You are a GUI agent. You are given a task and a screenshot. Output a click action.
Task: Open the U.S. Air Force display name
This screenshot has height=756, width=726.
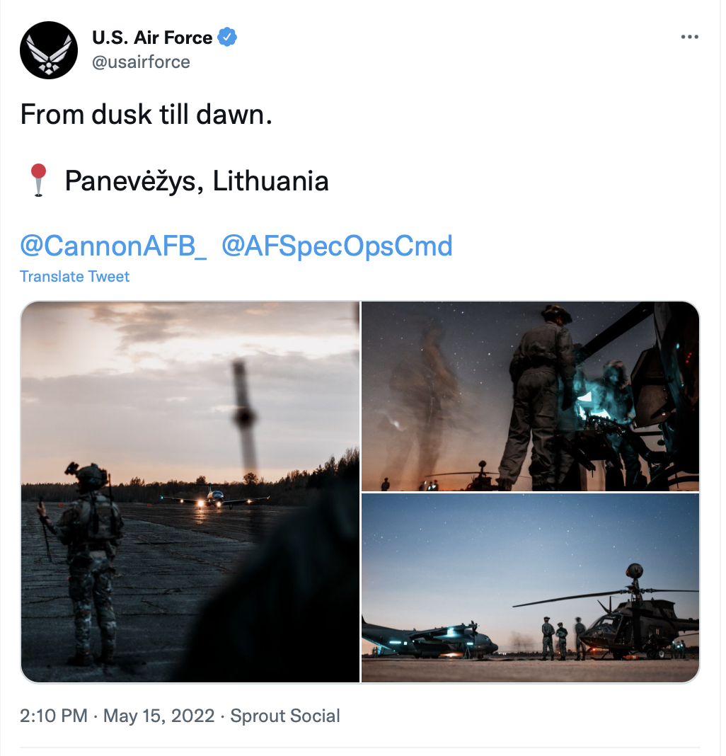(x=152, y=38)
